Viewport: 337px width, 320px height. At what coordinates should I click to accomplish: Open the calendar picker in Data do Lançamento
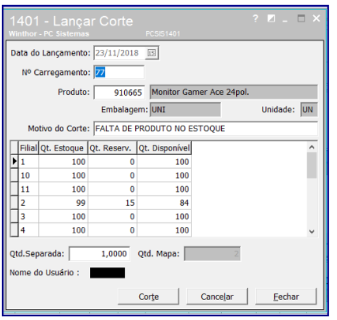pyautogui.click(x=151, y=53)
